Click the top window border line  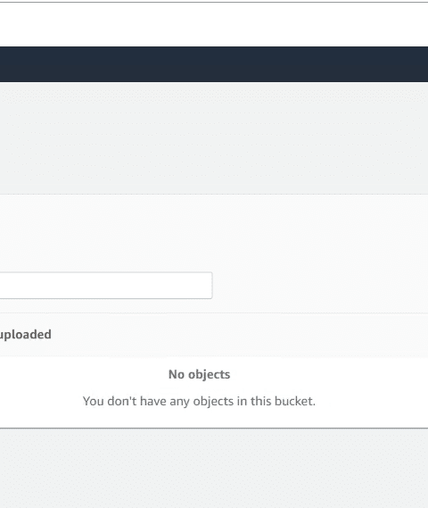214,2
